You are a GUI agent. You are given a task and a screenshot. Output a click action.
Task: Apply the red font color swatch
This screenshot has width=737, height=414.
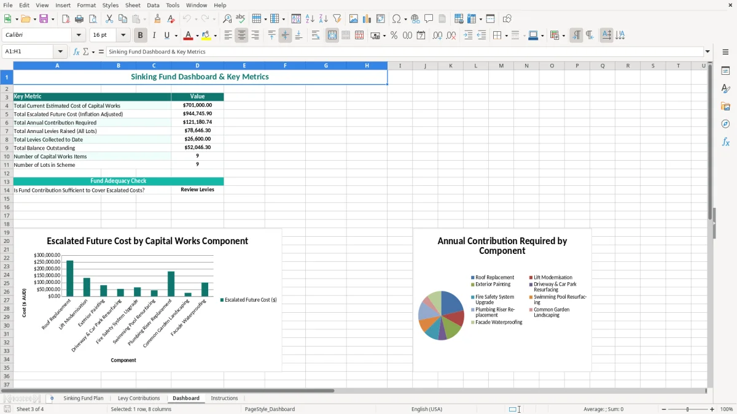click(x=189, y=36)
